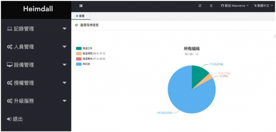Toggle 體溫異常 red legend item

coord(91,59)
